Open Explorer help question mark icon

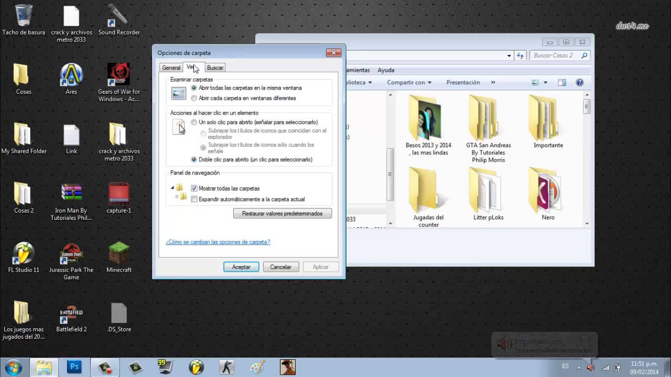tap(579, 82)
